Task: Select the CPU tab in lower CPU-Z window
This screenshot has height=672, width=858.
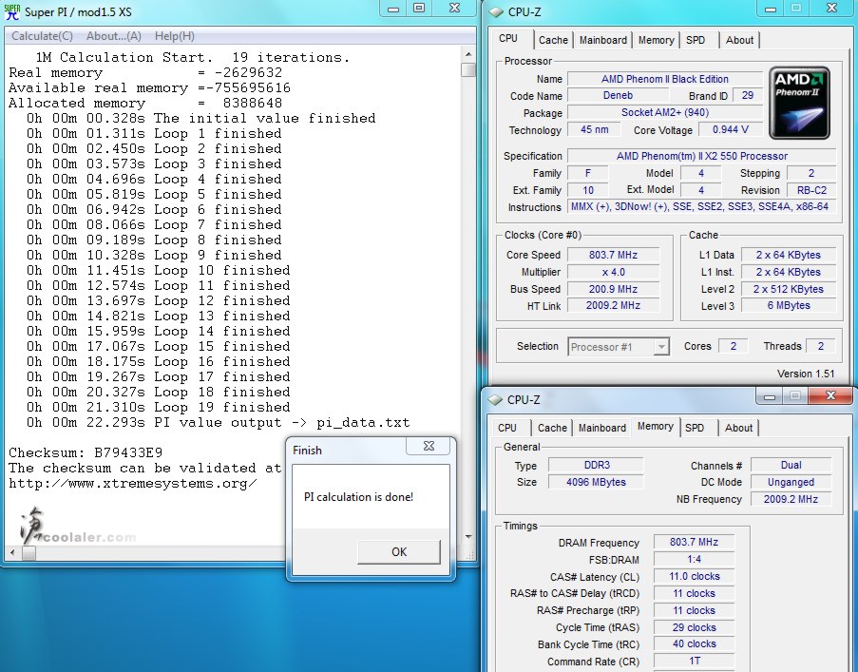Action: (x=507, y=428)
